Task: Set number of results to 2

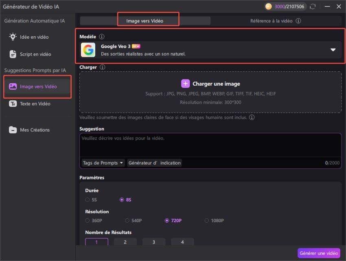Action: tap(125, 242)
